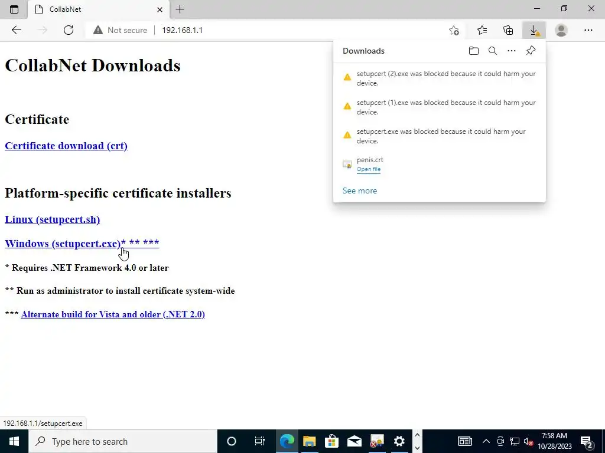This screenshot has height=453, width=605.
Task: Show hidden tray icons chevron
Action: (486, 441)
